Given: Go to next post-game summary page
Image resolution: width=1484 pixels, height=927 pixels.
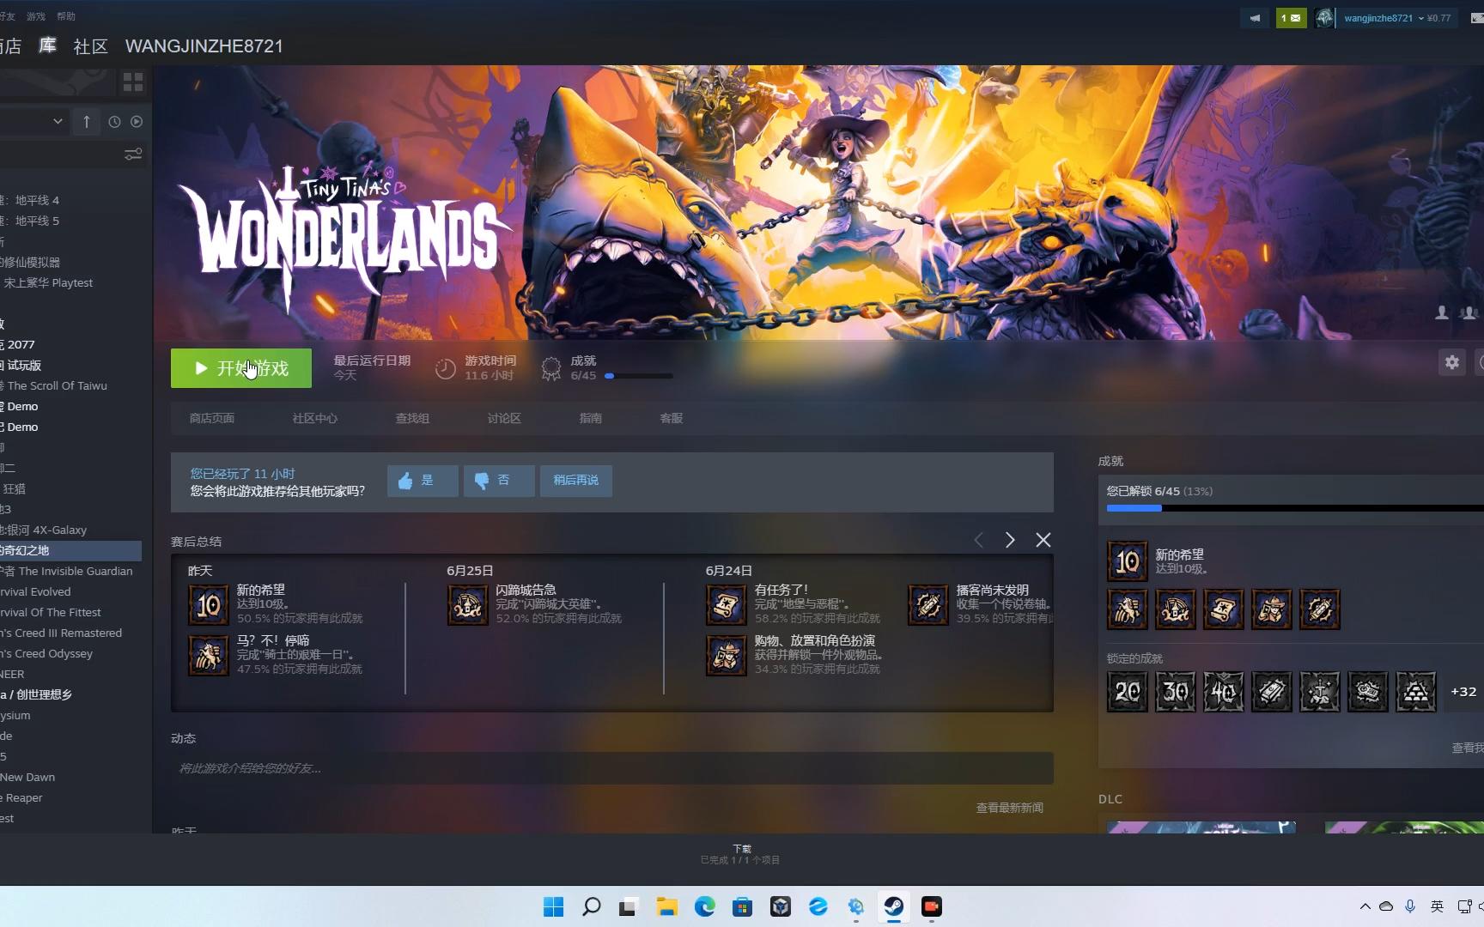Looking at the screenshot, I should (x=1010, y=540).
